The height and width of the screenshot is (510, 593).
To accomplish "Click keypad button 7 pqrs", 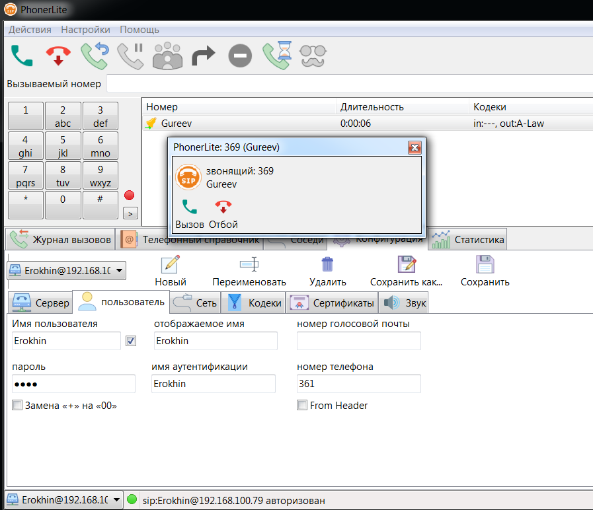I will click(x=26, y=176).
